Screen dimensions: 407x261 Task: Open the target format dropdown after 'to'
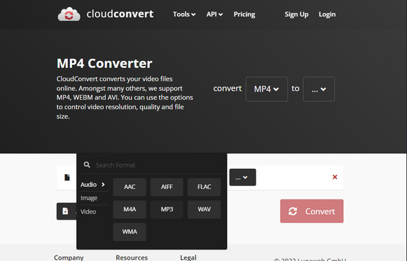point(319,89)
